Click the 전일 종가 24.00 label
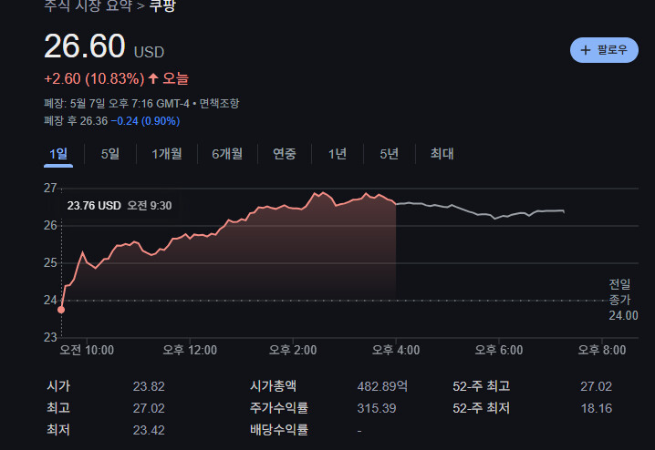 623,300
